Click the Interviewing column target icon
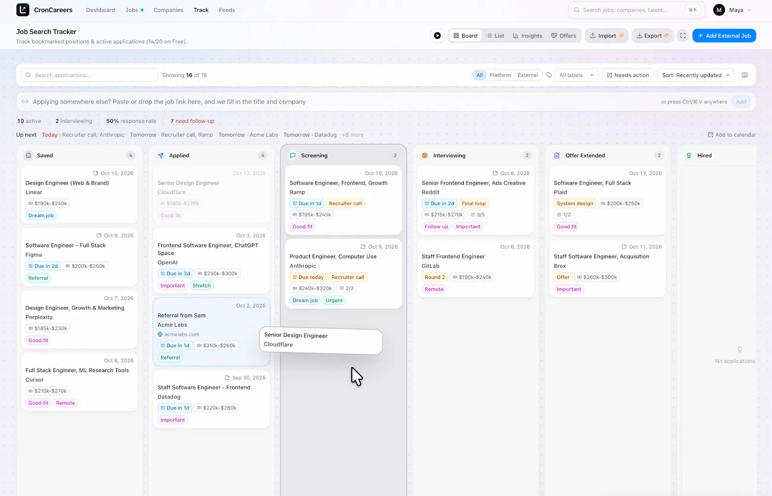772x496 pixels. (x=425, y=156)
